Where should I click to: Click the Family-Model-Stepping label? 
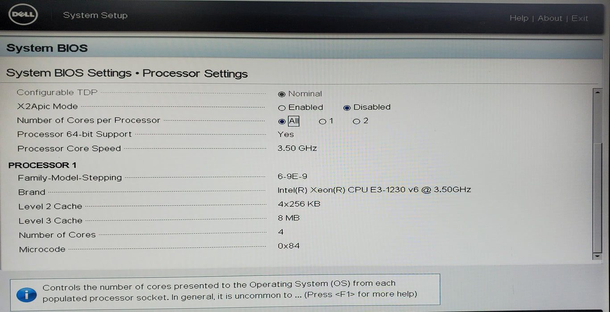click(x=70, y=178)
